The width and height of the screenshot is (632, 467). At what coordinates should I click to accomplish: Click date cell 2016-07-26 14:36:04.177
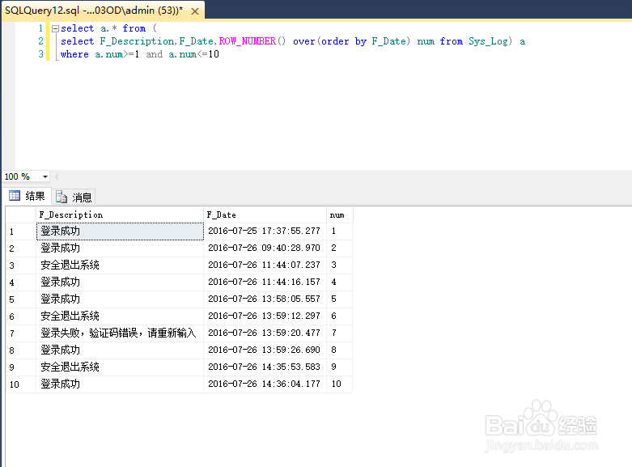[265, 384]
